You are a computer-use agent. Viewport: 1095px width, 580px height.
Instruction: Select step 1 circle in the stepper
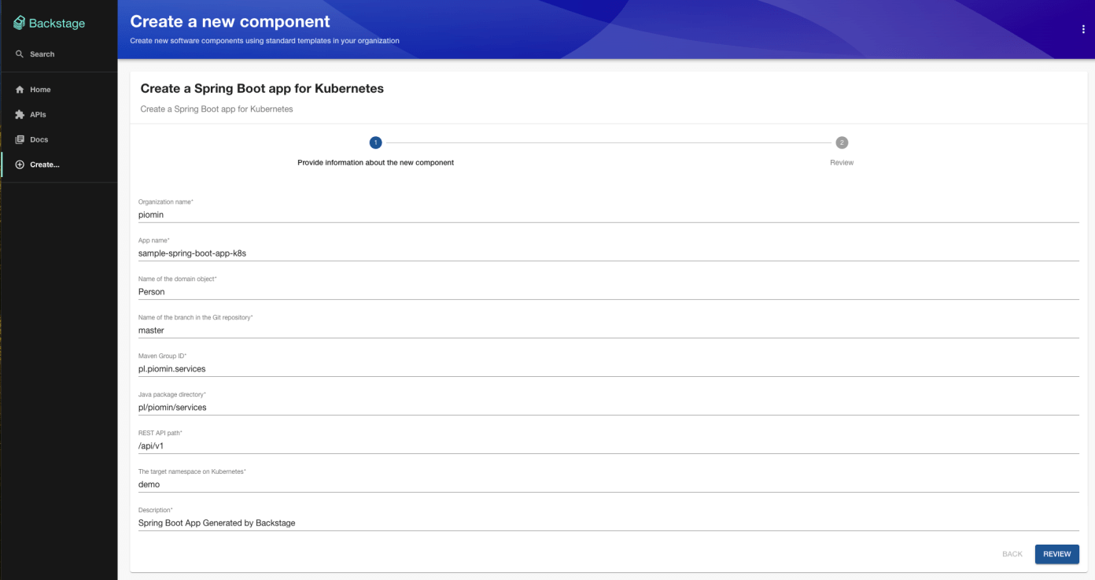[375, 142]
